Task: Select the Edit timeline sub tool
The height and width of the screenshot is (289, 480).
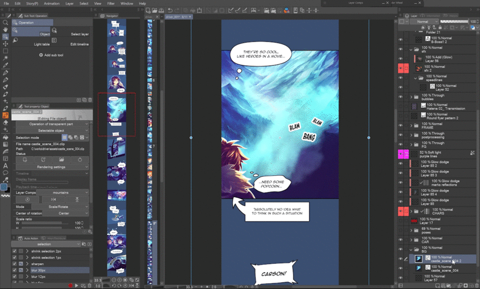Action: click(x=70, y=42)
